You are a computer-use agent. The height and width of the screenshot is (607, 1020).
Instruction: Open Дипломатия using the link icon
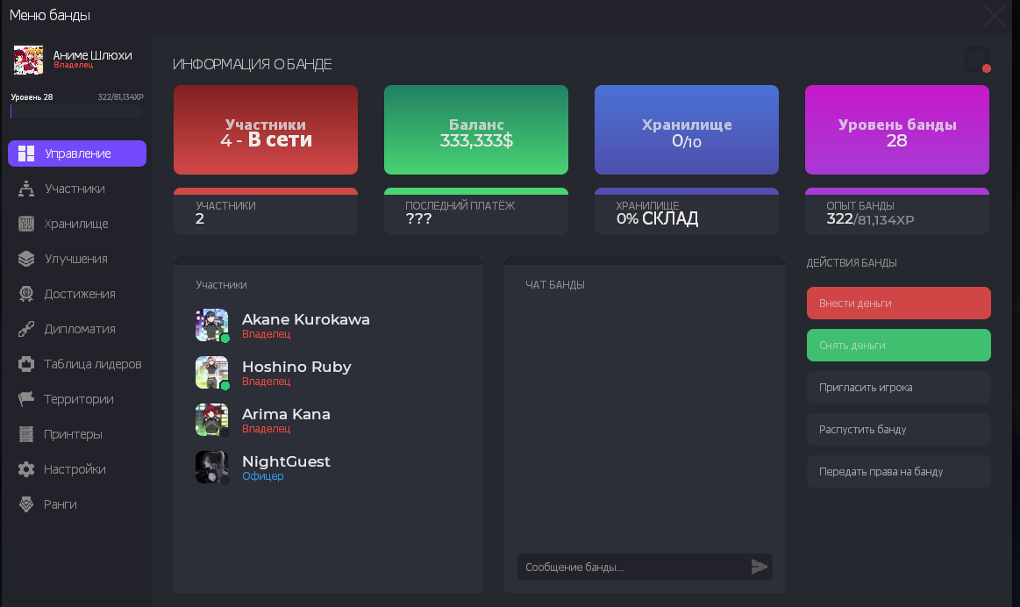click(x=26, y=329)
